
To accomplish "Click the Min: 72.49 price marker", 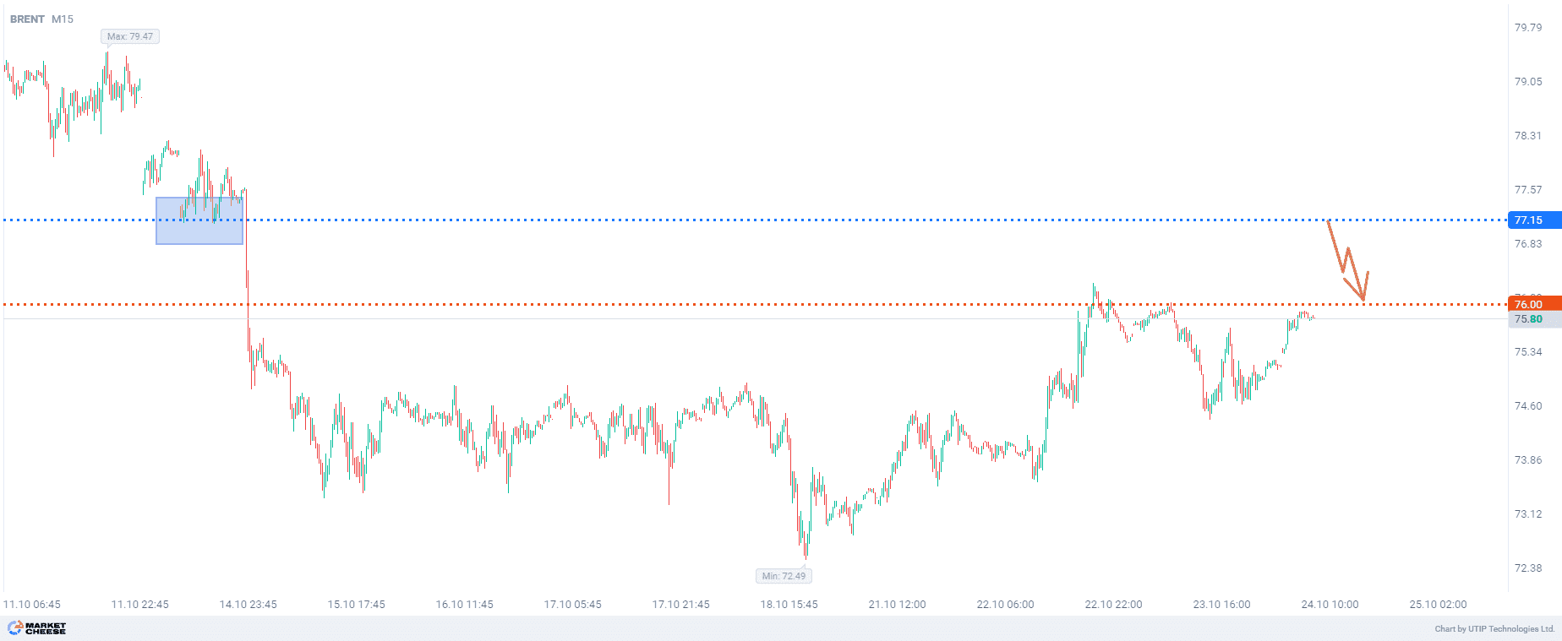I will point(784,576).
